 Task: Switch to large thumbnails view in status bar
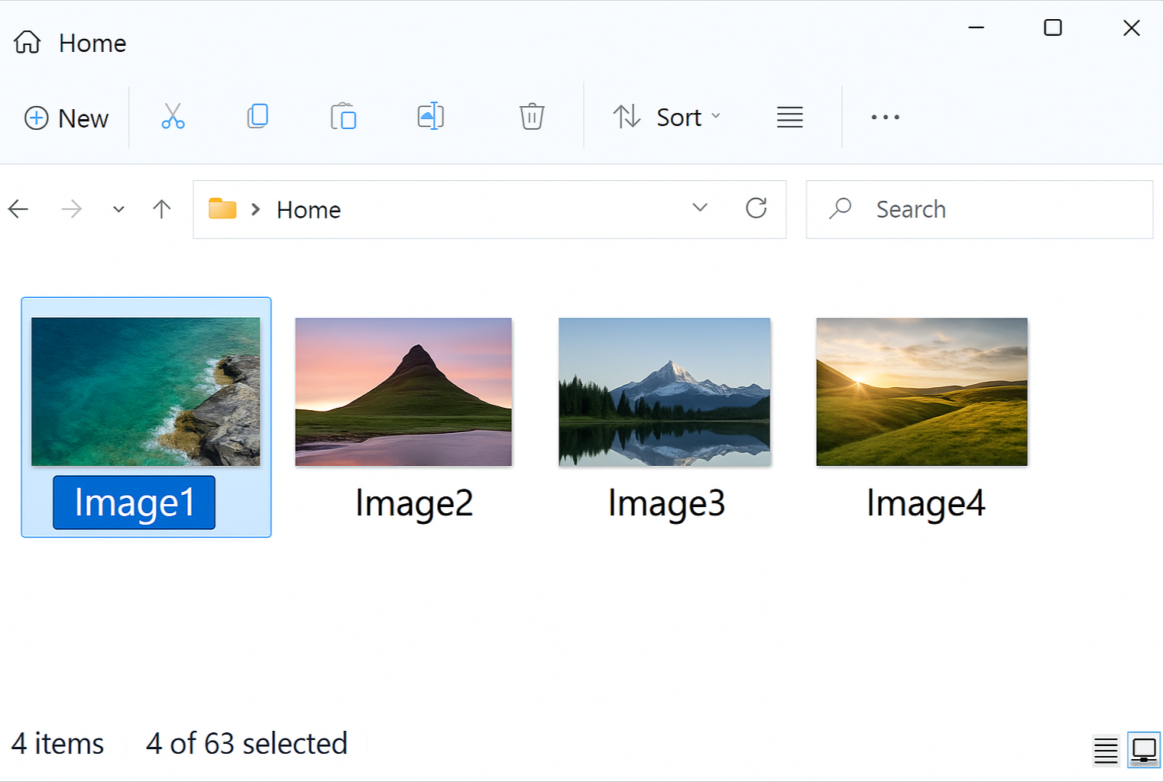point(1144,750)
